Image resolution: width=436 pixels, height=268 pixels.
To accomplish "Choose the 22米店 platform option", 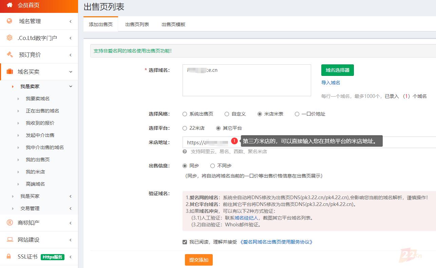I will pos(185,128).
